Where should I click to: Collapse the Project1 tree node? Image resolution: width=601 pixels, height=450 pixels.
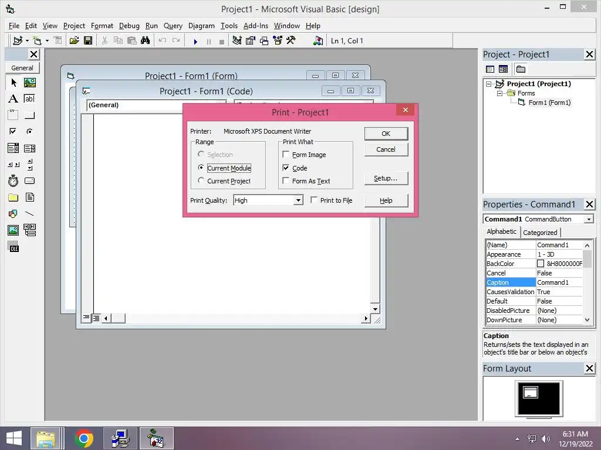pos(489,84)
